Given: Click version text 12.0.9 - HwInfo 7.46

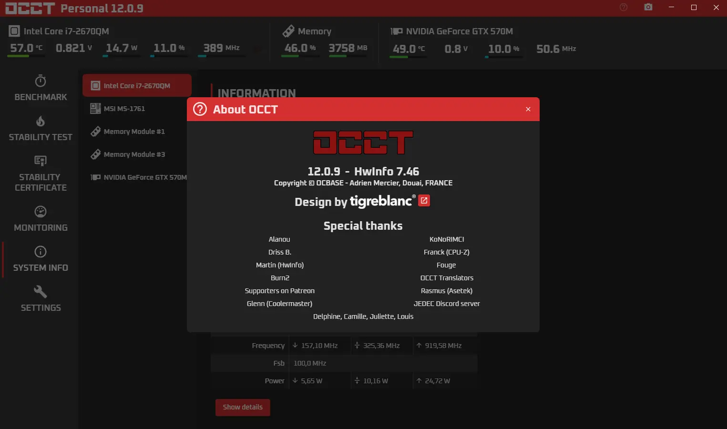Looking at the screenshot, I should tap(363, 171).
